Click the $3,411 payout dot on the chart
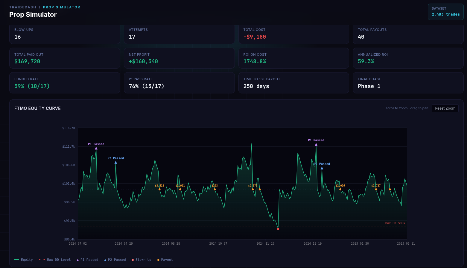This screenshot has width=467, height=268. [159, 189]
